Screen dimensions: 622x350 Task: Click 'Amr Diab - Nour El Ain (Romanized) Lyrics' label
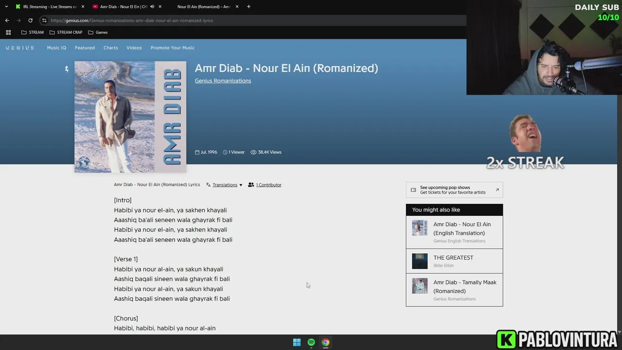coord(157,185)
